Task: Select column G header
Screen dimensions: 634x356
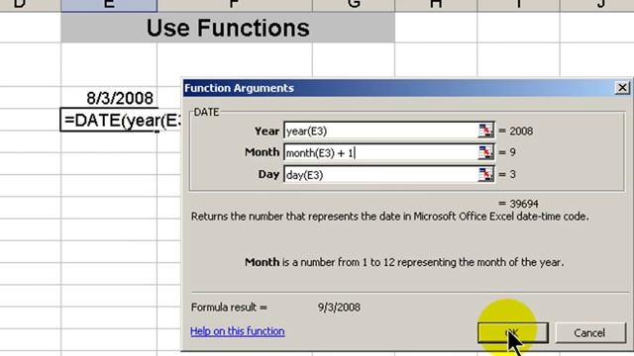Action: [x=354, y=5]
